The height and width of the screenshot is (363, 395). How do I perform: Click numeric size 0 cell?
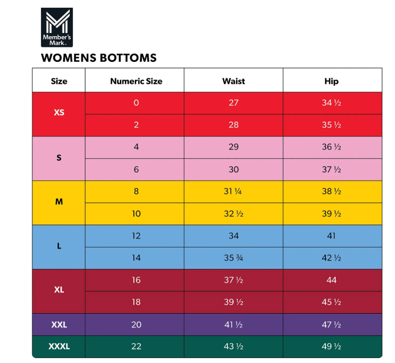[x=136, y=102]
